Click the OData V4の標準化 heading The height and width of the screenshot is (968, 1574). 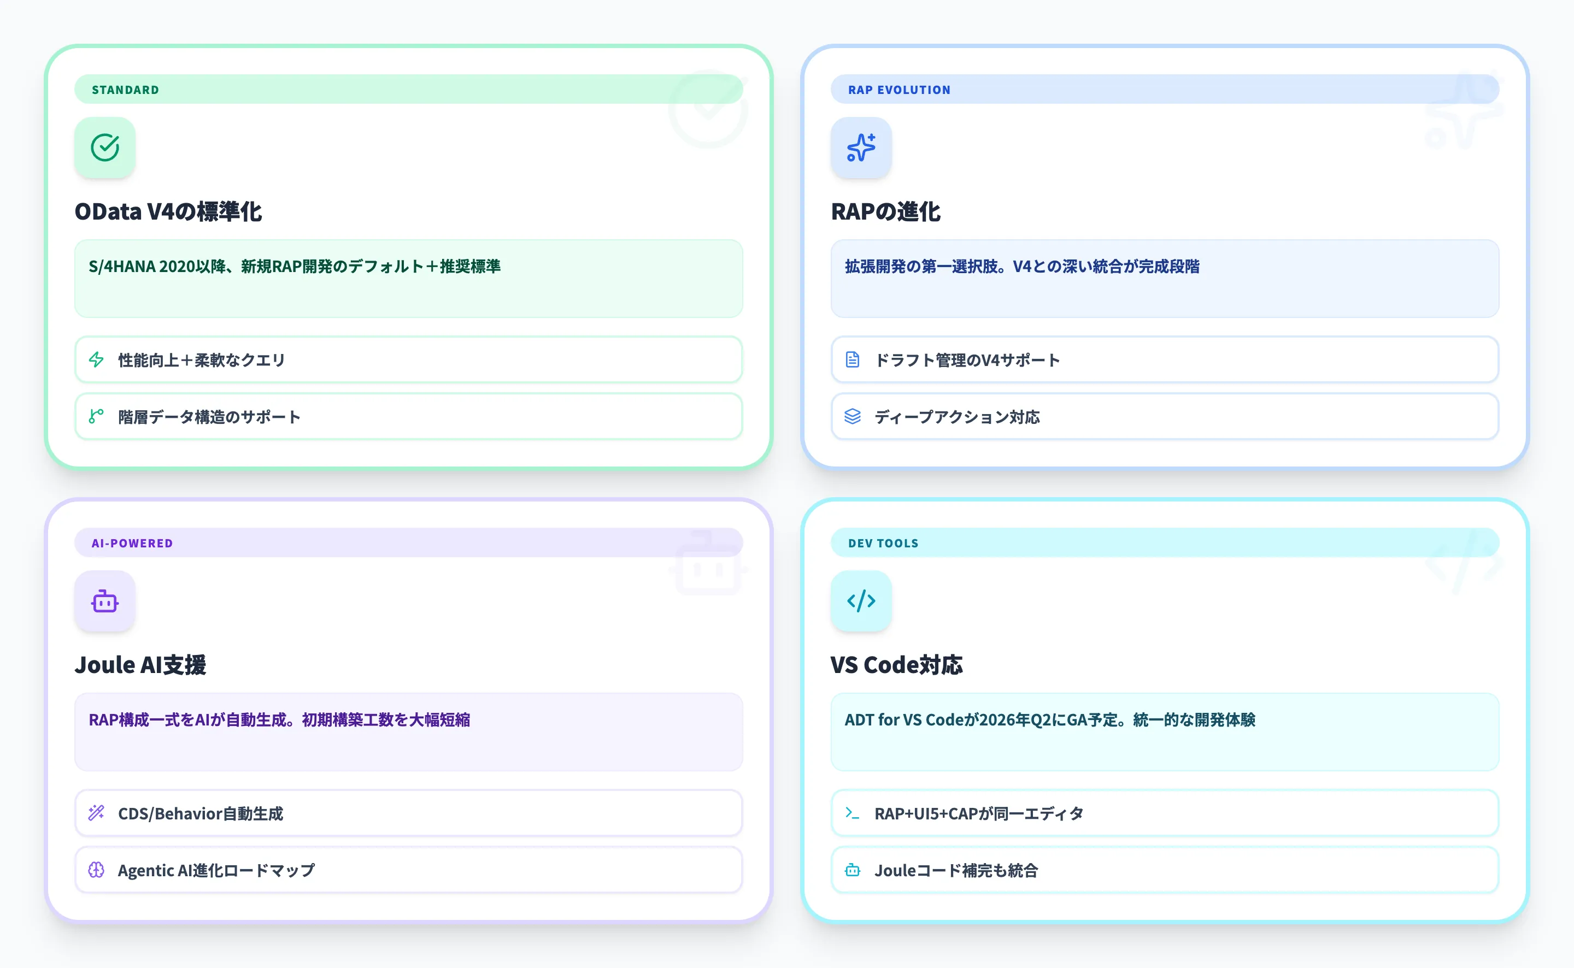click(x=169, y=211)
